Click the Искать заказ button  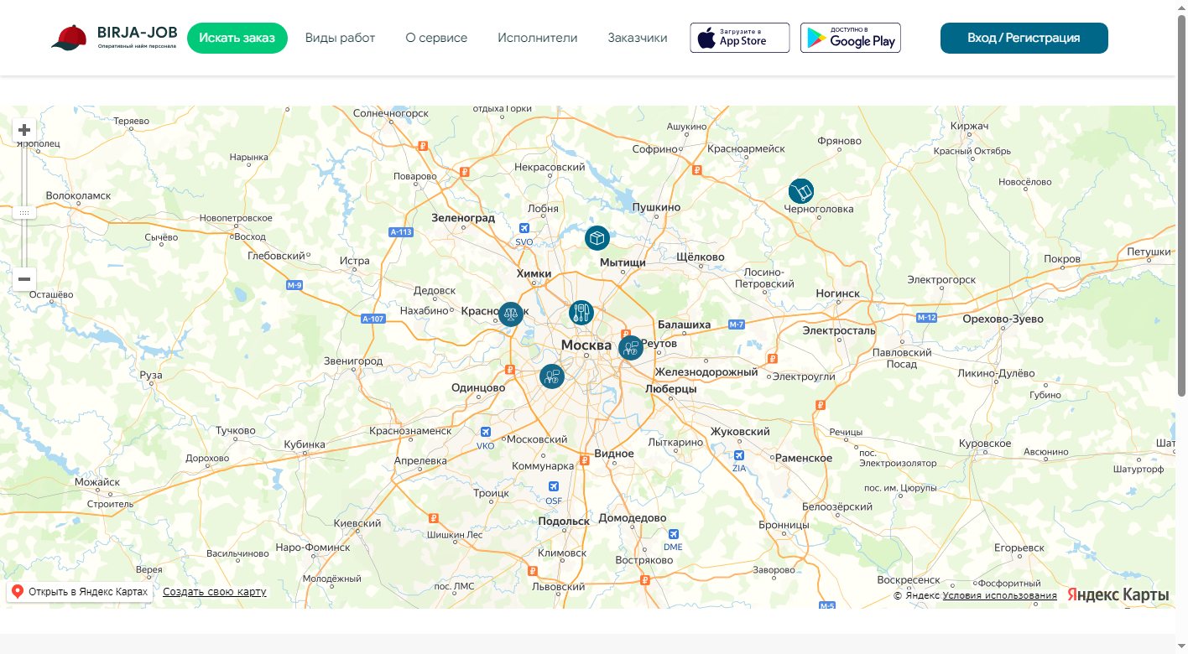click(x=237, y=38)
